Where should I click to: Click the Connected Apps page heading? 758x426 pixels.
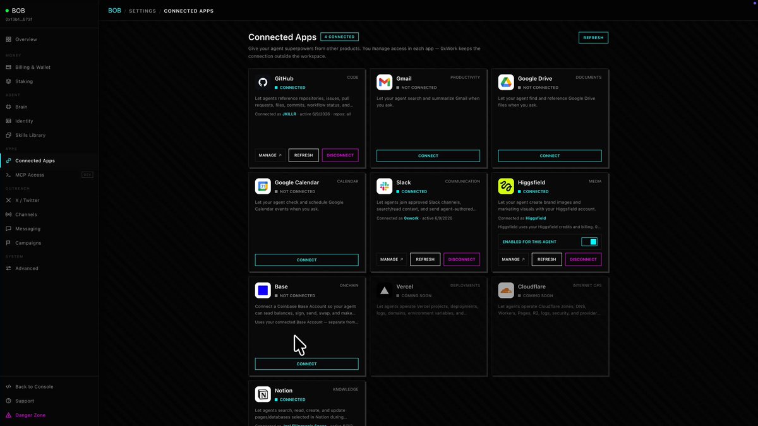pyautogui.click(x=282, y=37)
